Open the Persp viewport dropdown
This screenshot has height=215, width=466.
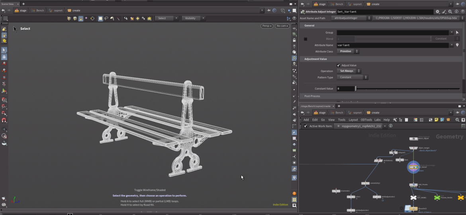[x=267, y=26]
